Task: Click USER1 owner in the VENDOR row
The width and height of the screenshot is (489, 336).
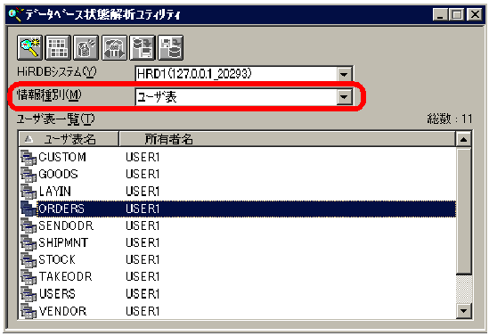Action: click(143, 311)
